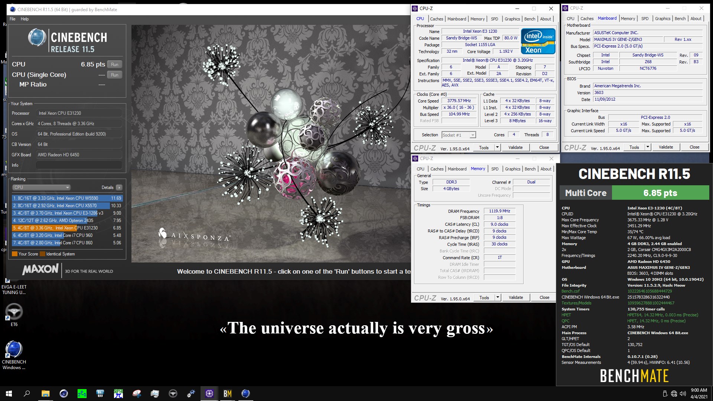Open taskbar search magnifier
The height and width of the screenshot is (401, 713).
click(x=27, y=394)
